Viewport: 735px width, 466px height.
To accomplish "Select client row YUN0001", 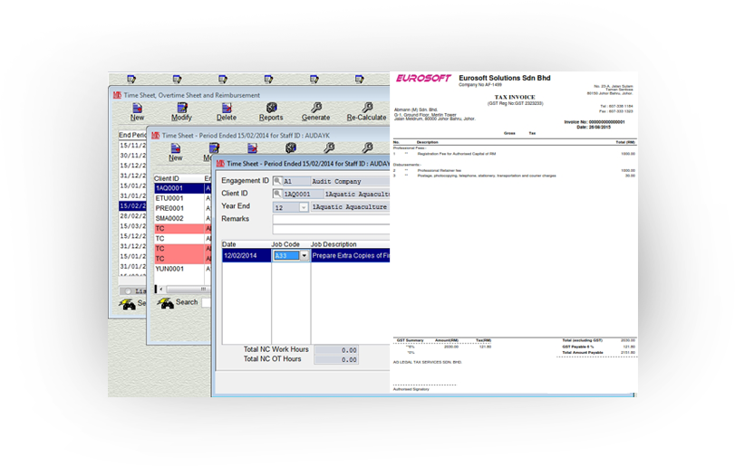I will coord(183,269).
